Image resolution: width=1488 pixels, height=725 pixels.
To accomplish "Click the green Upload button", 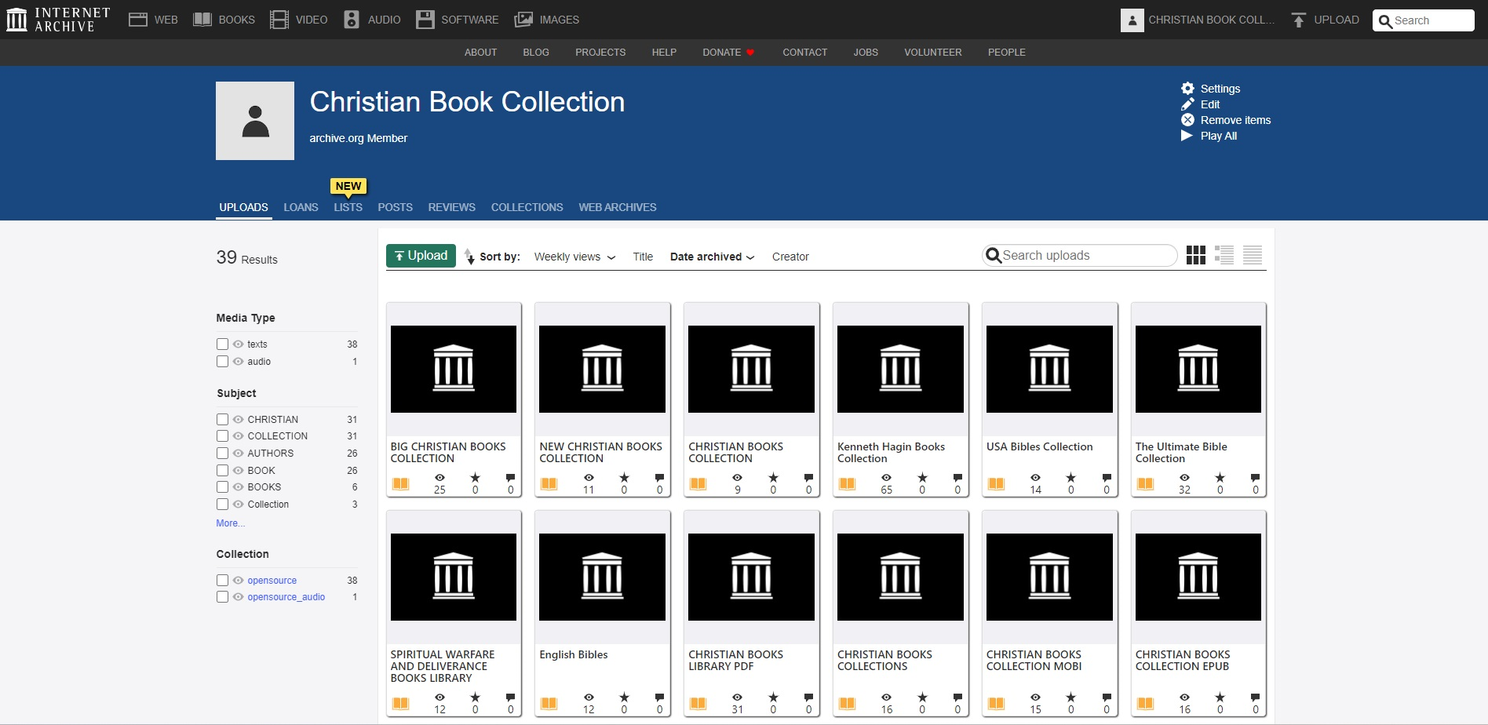I will [x=421, y=256].
